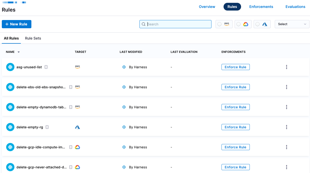Image resolution: width=310 pixels, height=173 pixels.
Task: Click the document icon beside delete-empty-rg
Action: click(47, 127)
